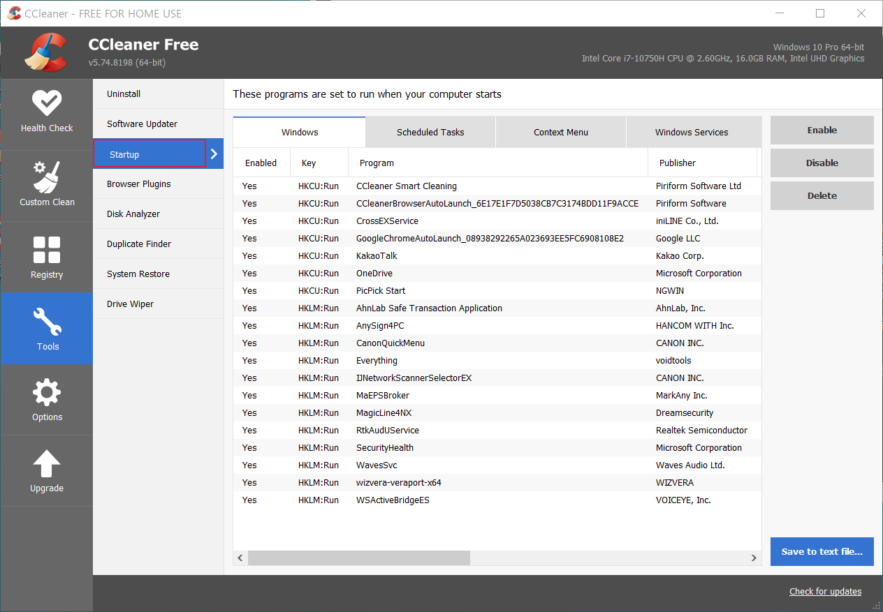Open Duplicate Finder
Viewport: 883px width, 612px height.
(x=158, y=244)
